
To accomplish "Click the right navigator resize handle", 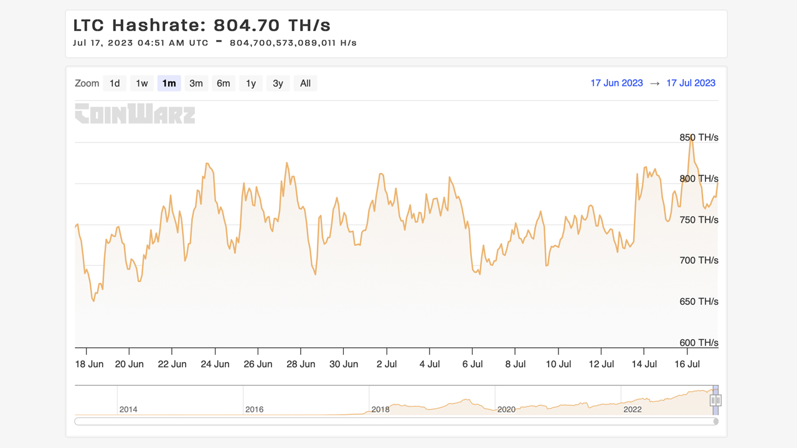I will click(718, 399).
